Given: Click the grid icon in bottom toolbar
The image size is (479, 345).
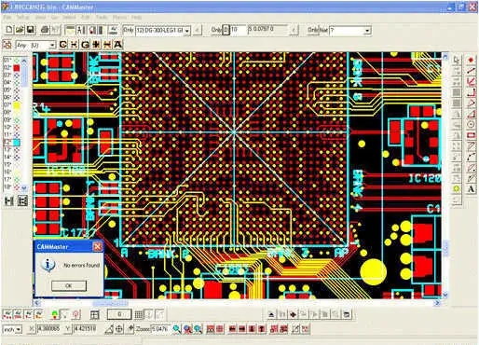Looking at the screenshot, I should [x=139, y=315].
